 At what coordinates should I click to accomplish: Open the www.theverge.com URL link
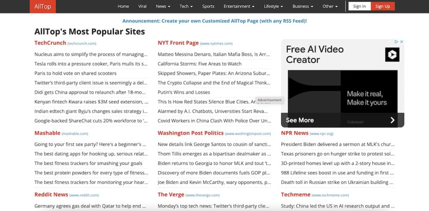pos(202,195)
